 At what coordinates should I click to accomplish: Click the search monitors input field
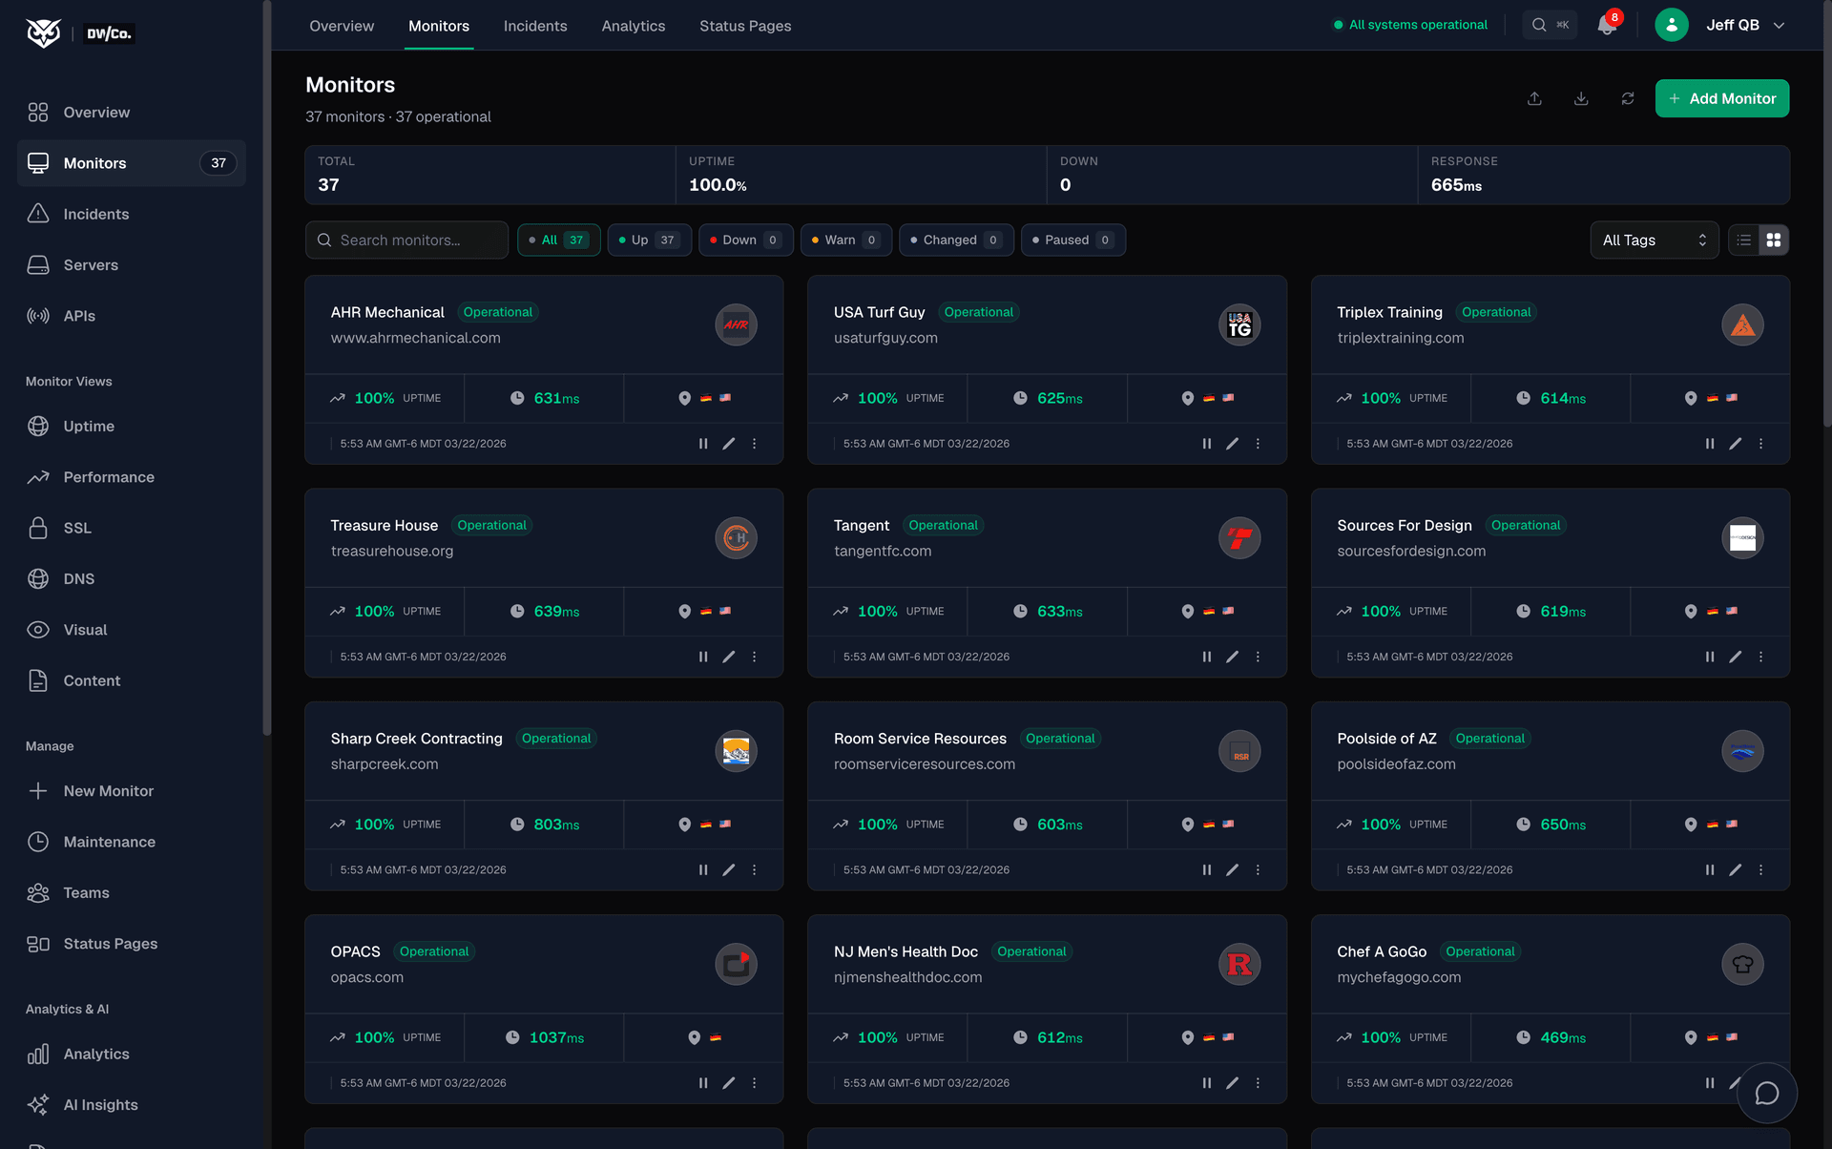pyautogui.click(x=406, y=240)
